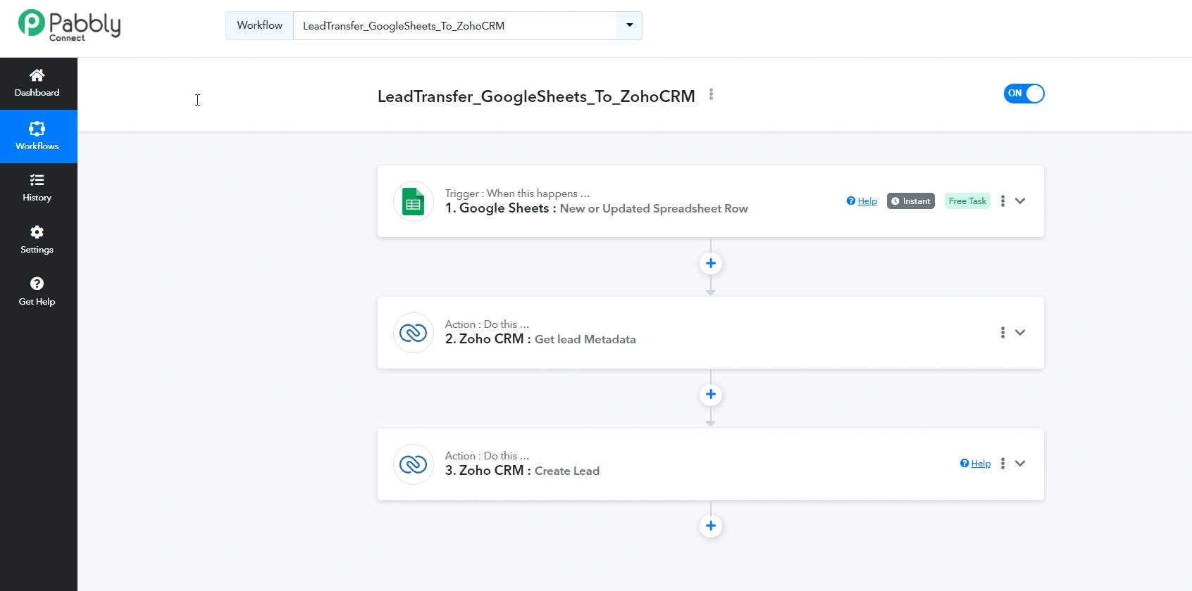This screenshot has height=591, width=1192.
Task: Click the Instant badge on the trigger step
Action: tap(911, 201)
